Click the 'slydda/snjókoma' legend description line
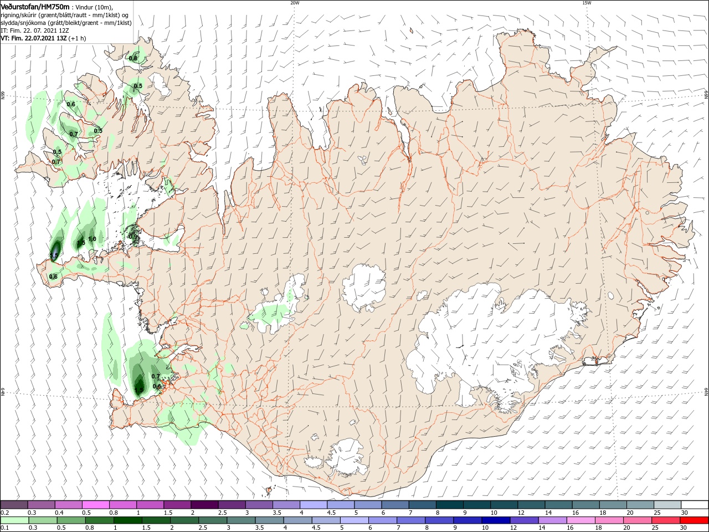 coord(66,23)
